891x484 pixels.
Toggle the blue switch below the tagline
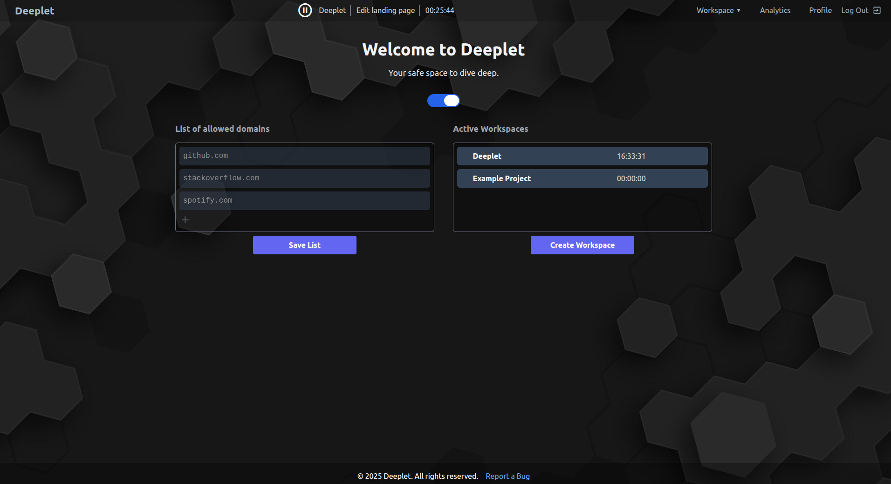coord(444,100)
